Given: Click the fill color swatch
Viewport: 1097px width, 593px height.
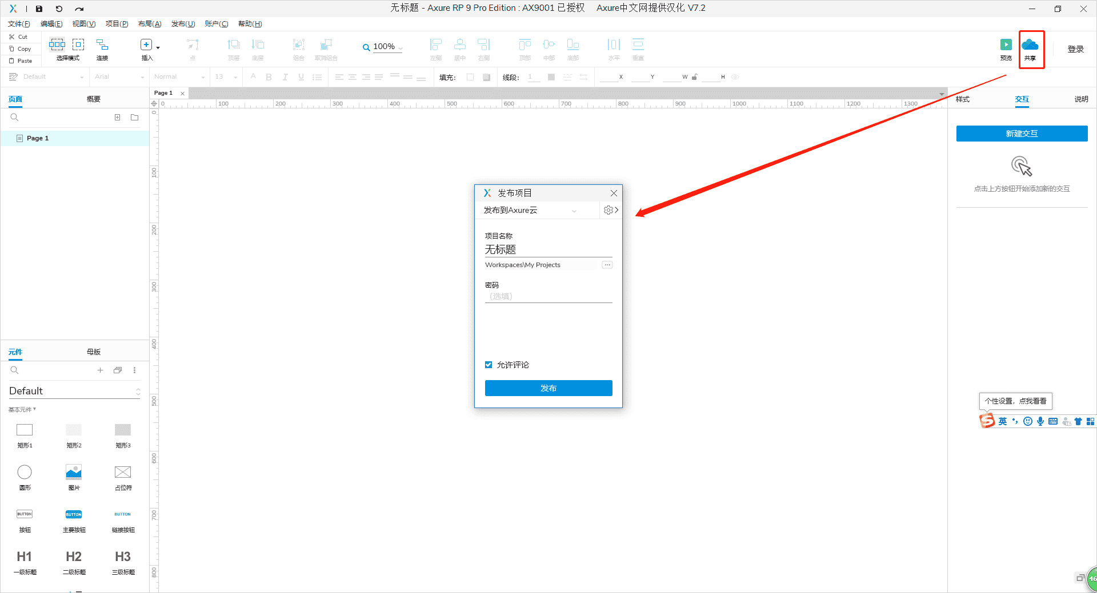Looking at the screenshot, I should (x=470, y=77).
